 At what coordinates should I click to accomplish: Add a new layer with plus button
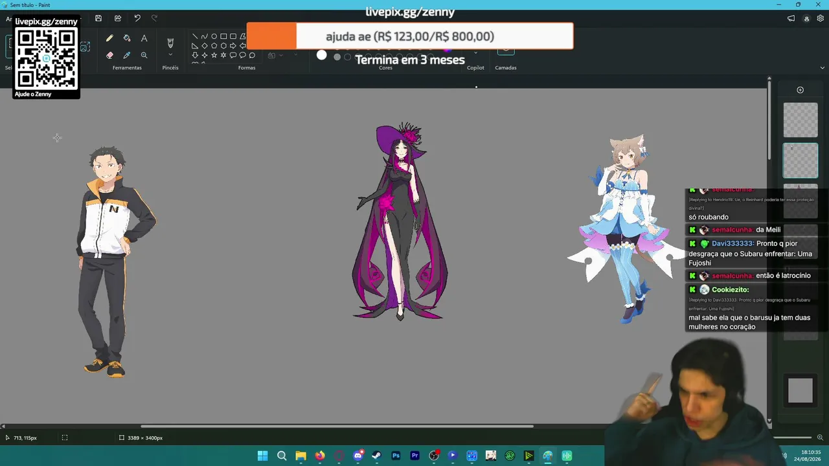(800, 90)
